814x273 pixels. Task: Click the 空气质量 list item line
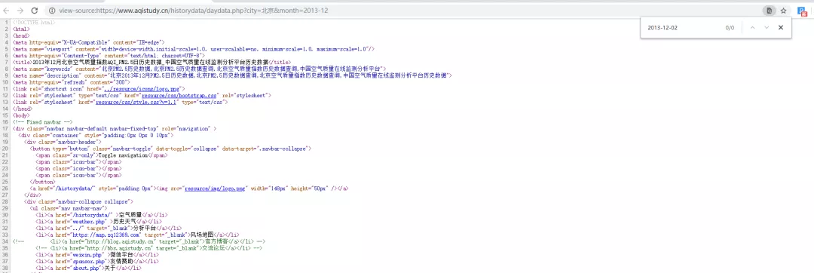(x=101, y=215)
